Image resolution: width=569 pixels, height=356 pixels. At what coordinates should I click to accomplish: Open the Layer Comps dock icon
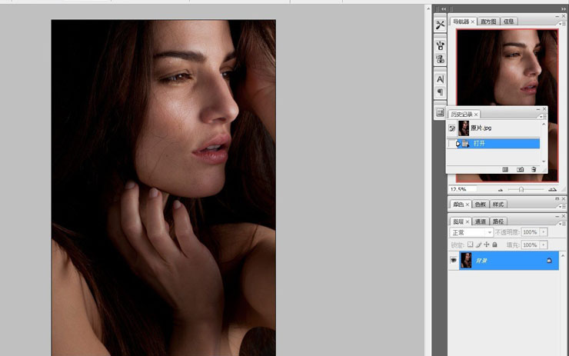(x=440, y=112)
